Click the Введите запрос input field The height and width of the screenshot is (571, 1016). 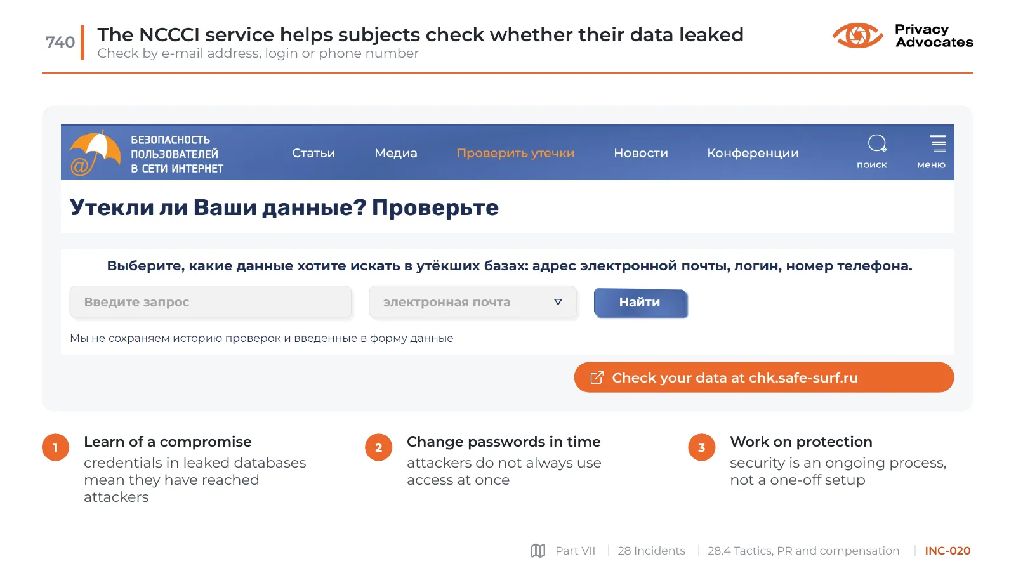211,302
